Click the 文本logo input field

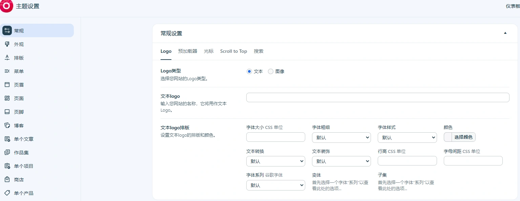[x=377, y=97]
